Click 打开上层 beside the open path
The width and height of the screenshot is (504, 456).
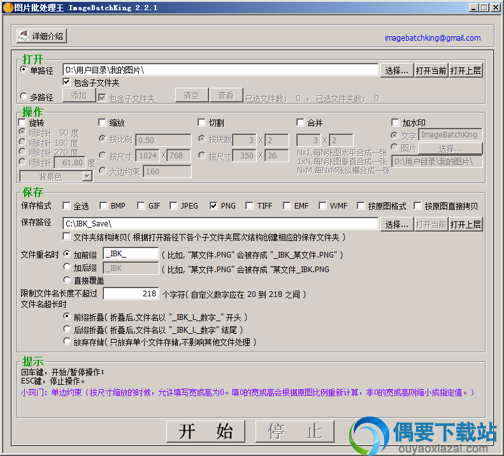tap(465, 71)
